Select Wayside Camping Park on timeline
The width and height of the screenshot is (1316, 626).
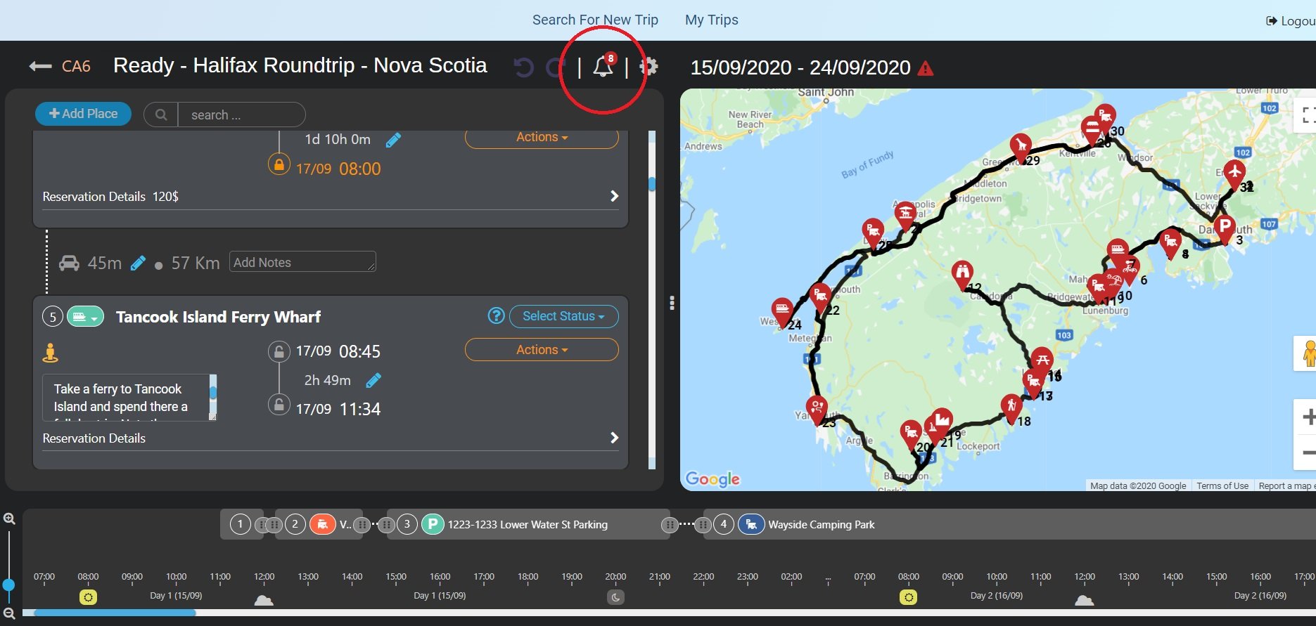[822, 525]
